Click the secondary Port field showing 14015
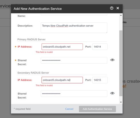 tap(100, 80)
